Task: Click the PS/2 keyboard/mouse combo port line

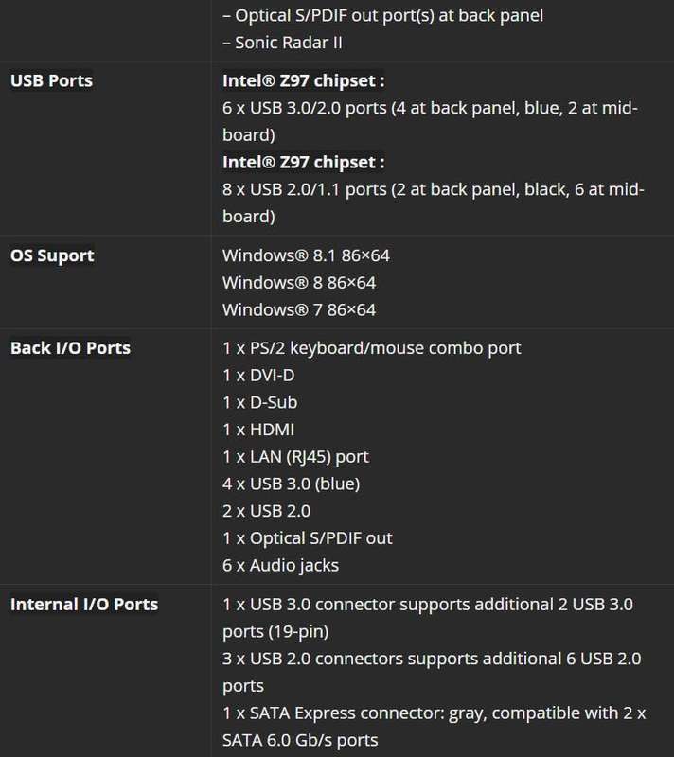Action: [372, 348]
